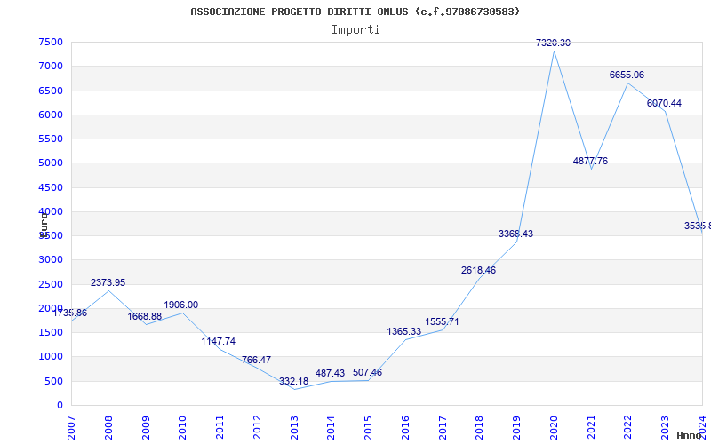Select the 1147.74 data label

click(x=219, y=341)
